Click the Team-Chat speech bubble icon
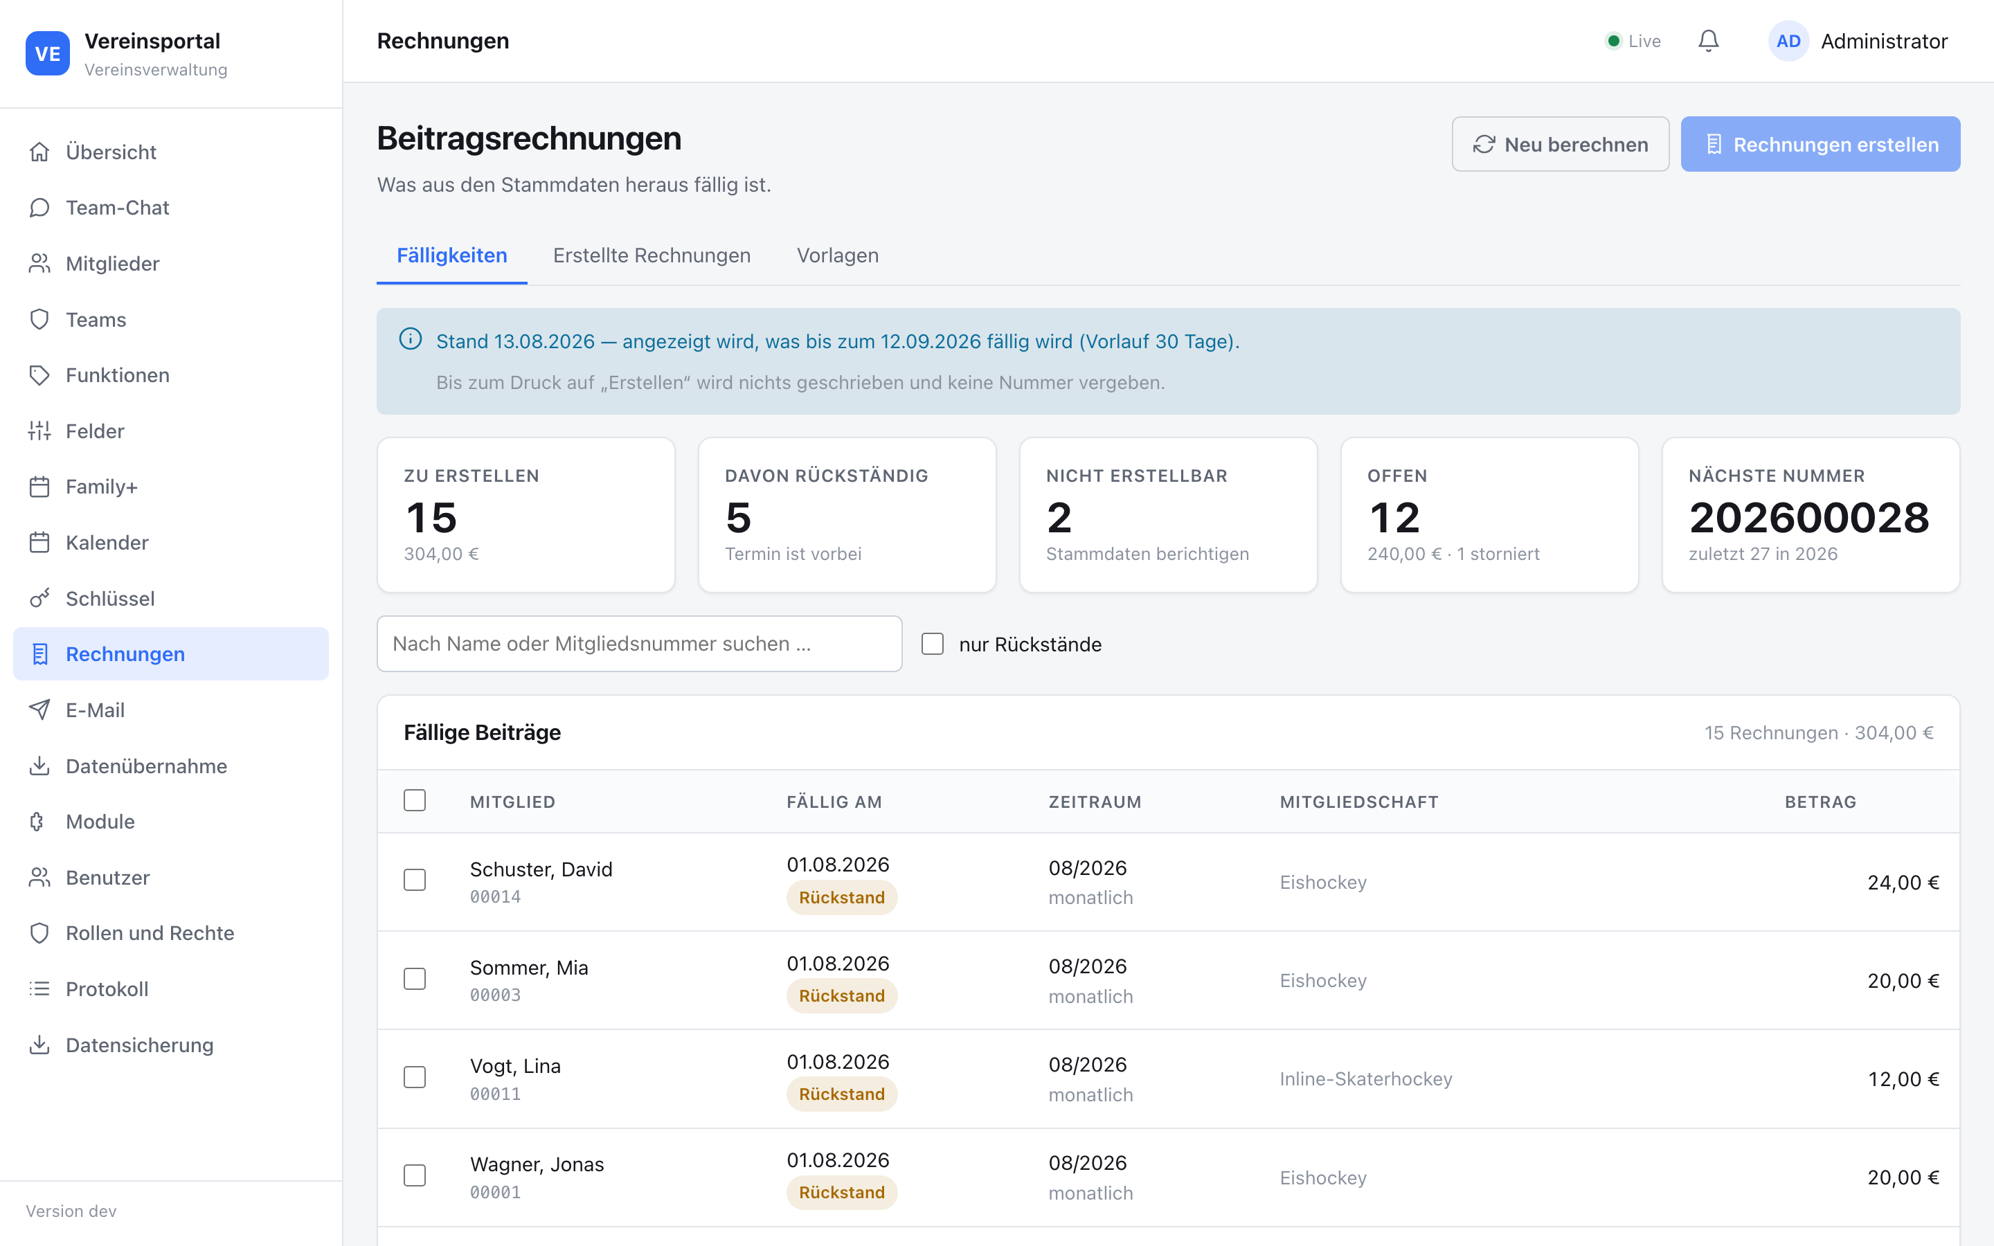Image resolution: width=1994 pixels, height=1246 pixels. tap(39, 208)
